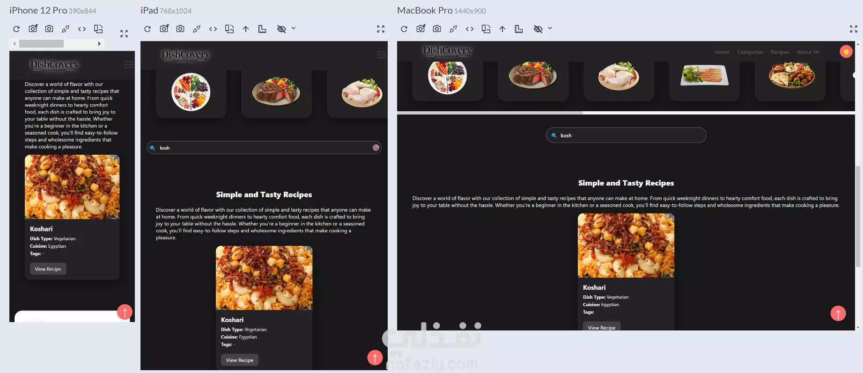The image size is (863, 373).
Task: Toggle the orange theme switch in MacBook navbar
Action: (x=846, y=51)
